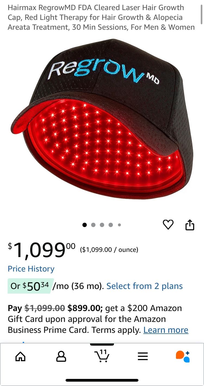The image size is (204, 386).
Task: Tap the $1,099.00 price
Action: click(41, 250)
